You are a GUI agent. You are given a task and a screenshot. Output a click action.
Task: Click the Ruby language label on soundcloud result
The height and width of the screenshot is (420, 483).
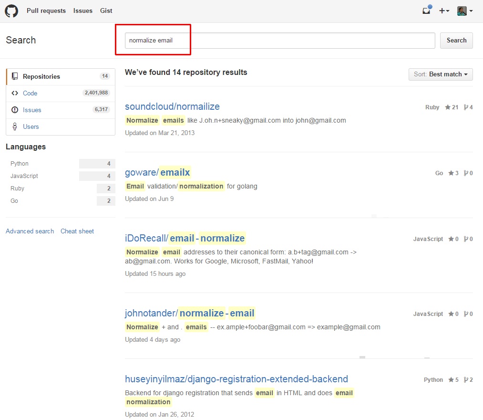click(432, 107)
